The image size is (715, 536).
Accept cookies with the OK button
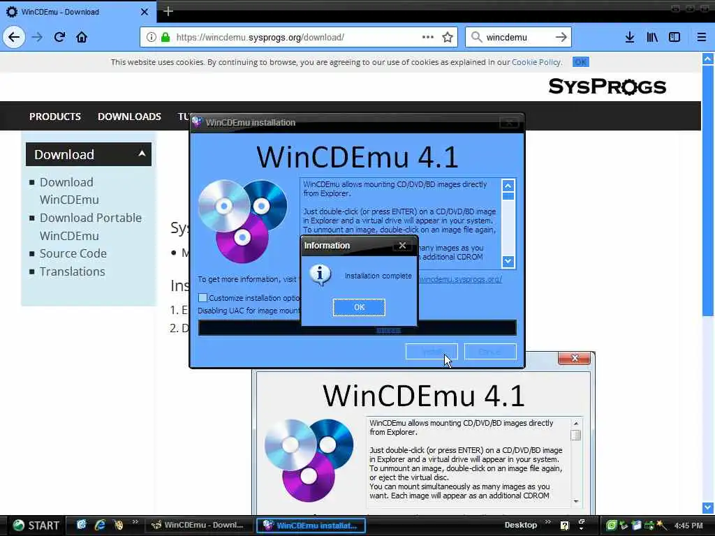coord(580,62)
